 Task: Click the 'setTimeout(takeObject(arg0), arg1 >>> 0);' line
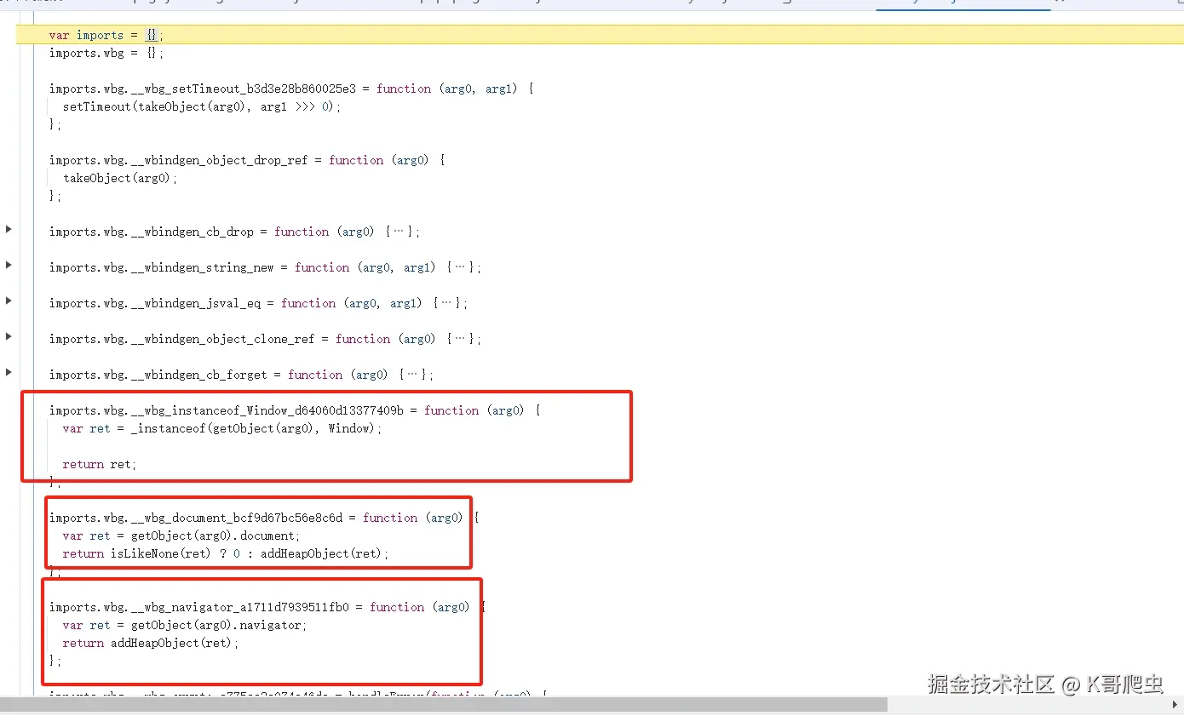[x=202, y=106]
